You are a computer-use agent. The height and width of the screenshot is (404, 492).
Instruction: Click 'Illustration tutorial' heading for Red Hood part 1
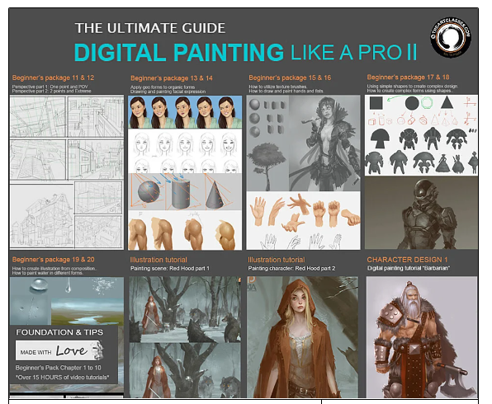158,260
